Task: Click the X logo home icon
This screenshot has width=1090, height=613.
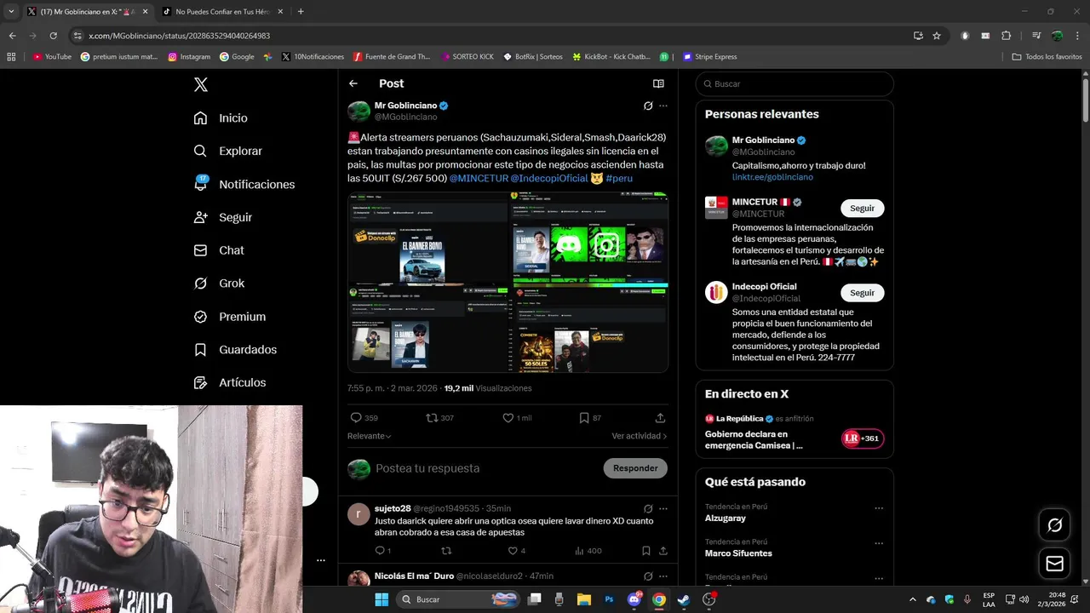Action: tap(200, 84)
